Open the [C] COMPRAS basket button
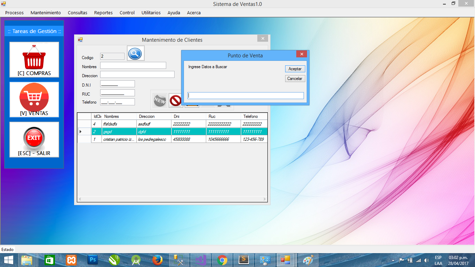 (34, 59)
